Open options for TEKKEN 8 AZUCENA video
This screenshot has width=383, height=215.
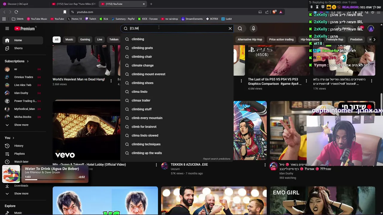[x=265, y=165]
